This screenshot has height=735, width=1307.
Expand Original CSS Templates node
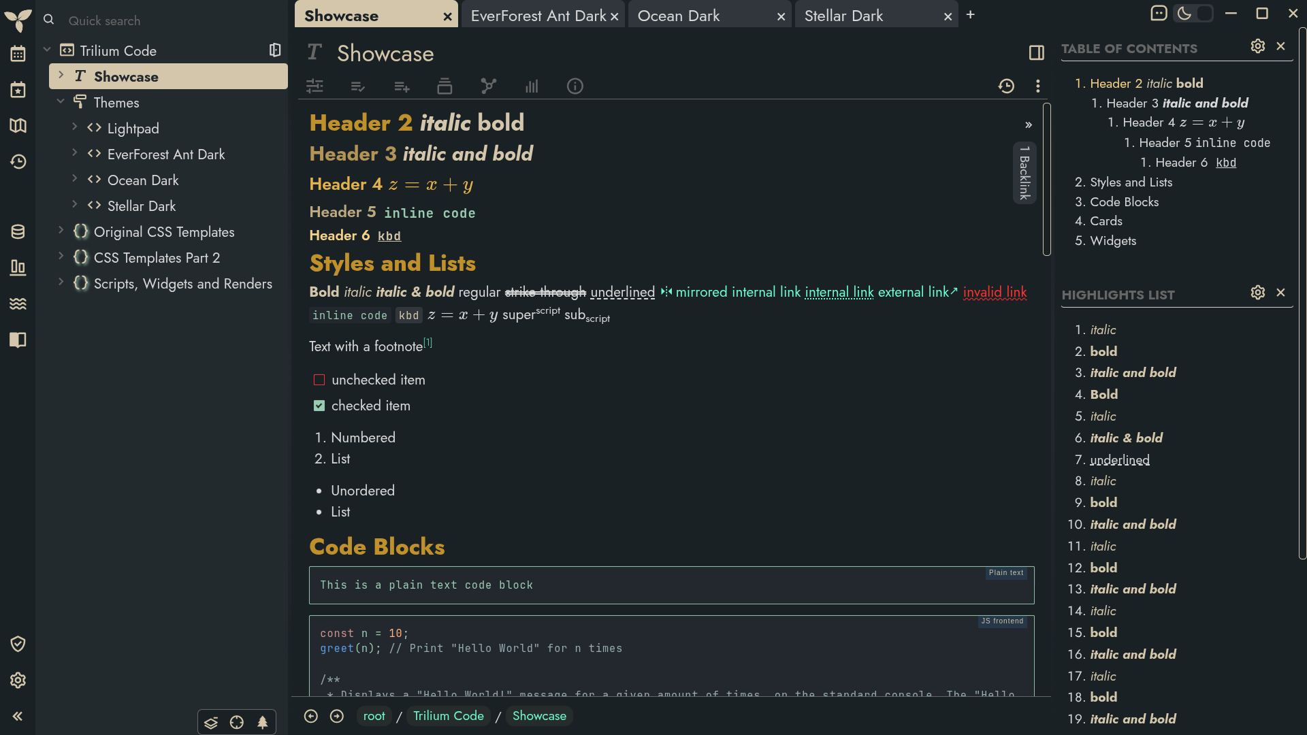tap(61, 231)
